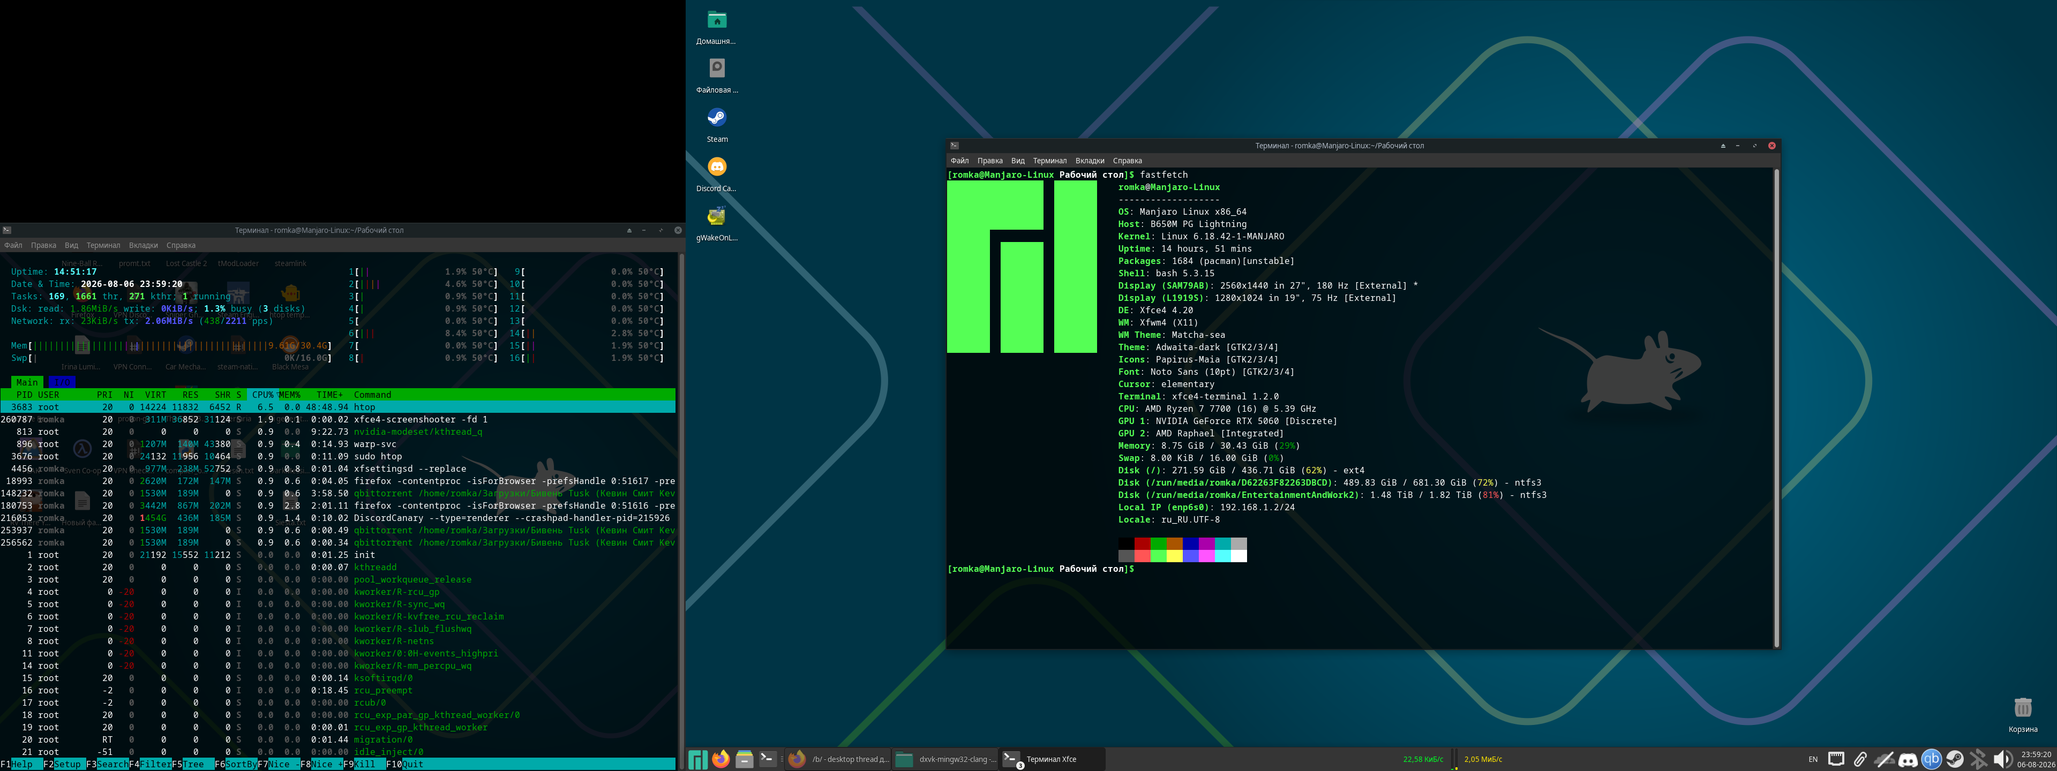Select the Discord Canary desktop icon
Image resolution: width=2057 pixels, height=771 pixels.
[x=716, y=175]
